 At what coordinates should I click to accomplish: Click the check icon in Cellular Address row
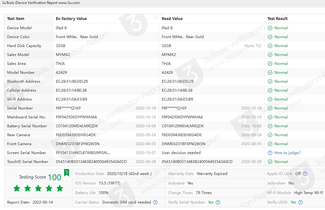(270, 91)
